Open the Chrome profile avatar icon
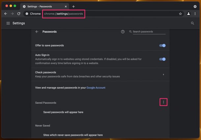 pyautogui.click(x=188, y=14)
